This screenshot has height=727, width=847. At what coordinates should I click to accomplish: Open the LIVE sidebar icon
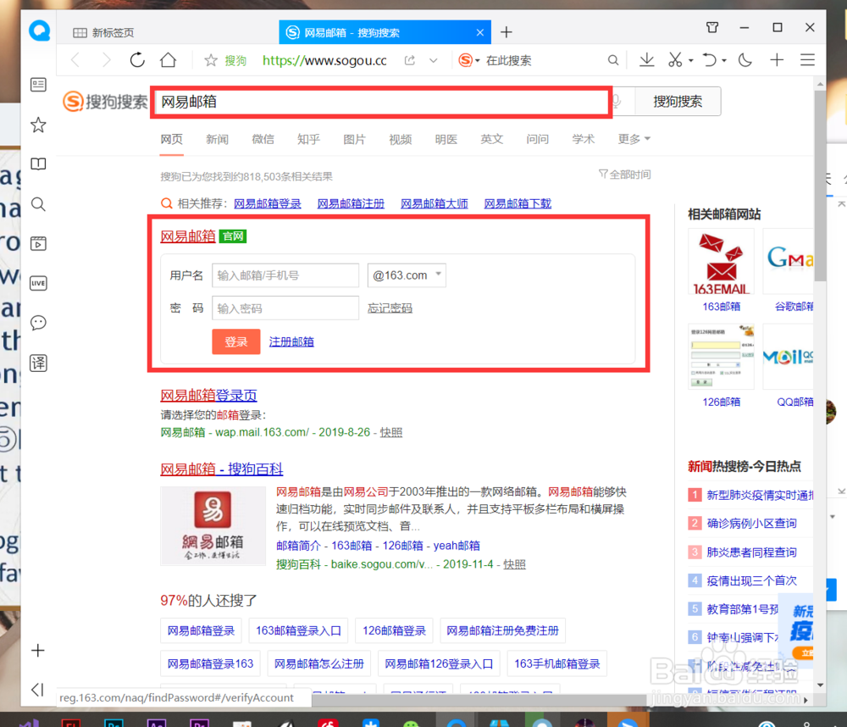point(38,283)
